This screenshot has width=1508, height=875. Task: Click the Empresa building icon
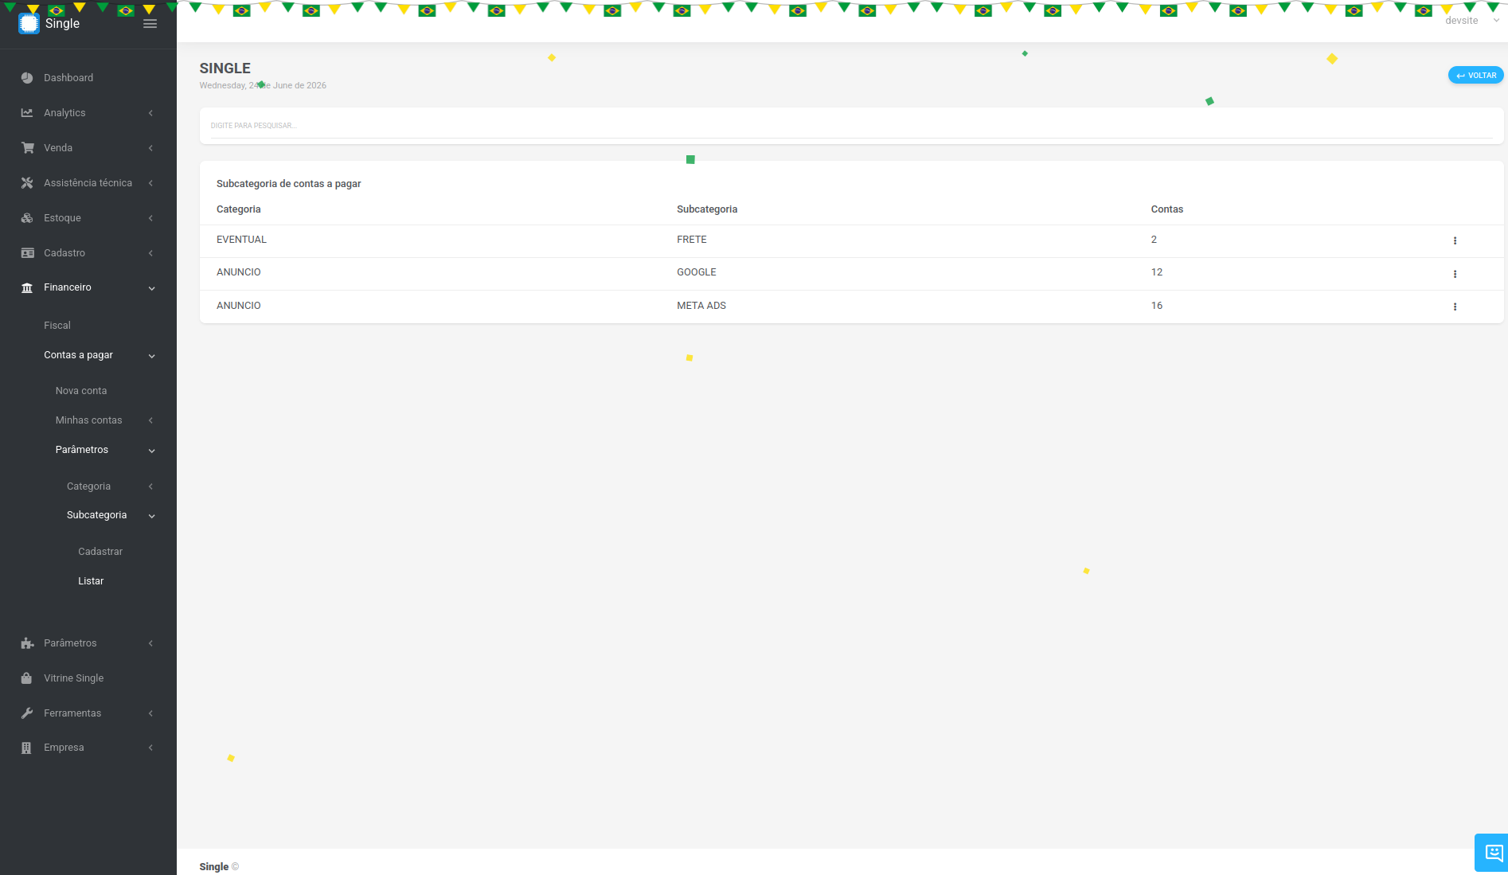[x=27, y=748]
